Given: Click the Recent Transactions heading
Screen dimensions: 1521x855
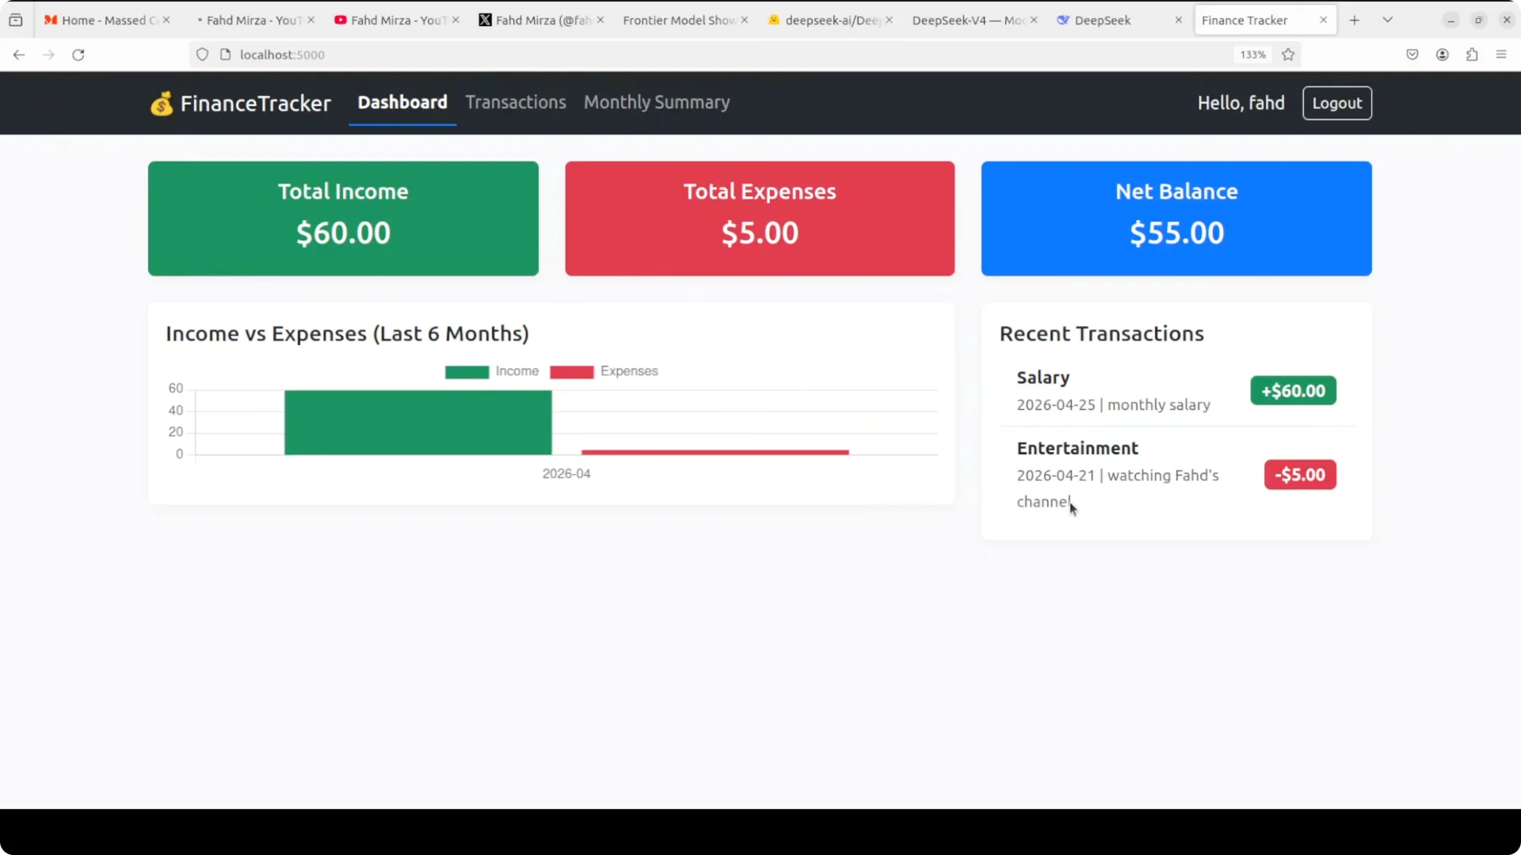Looking at the screenshot, I should [1101, 333].
